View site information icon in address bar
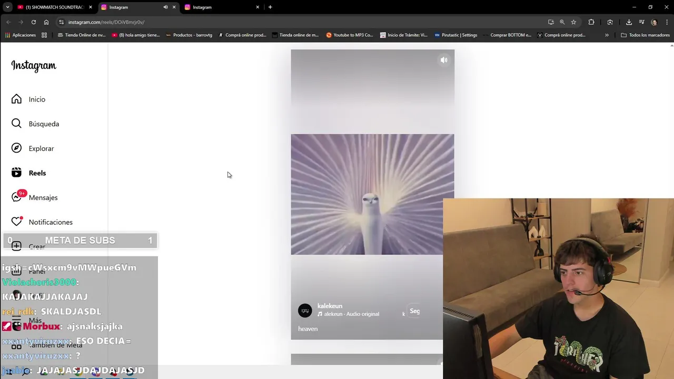 (x=62, y=22)
